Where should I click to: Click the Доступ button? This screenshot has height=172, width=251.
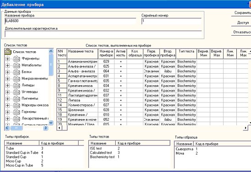point(242,23)
